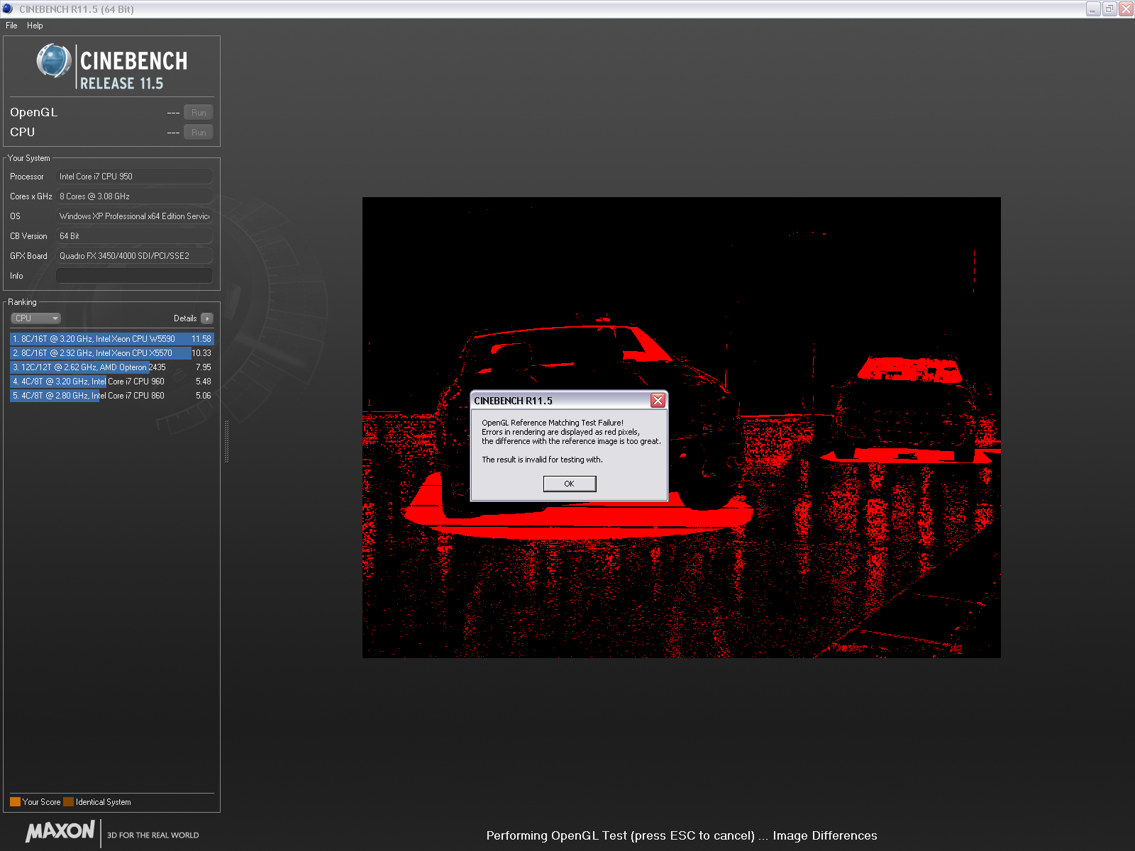Select the Core i7 CPU 960 ranking row
Viewport: 1135px width, 851px height.
[x=111, y=382]
